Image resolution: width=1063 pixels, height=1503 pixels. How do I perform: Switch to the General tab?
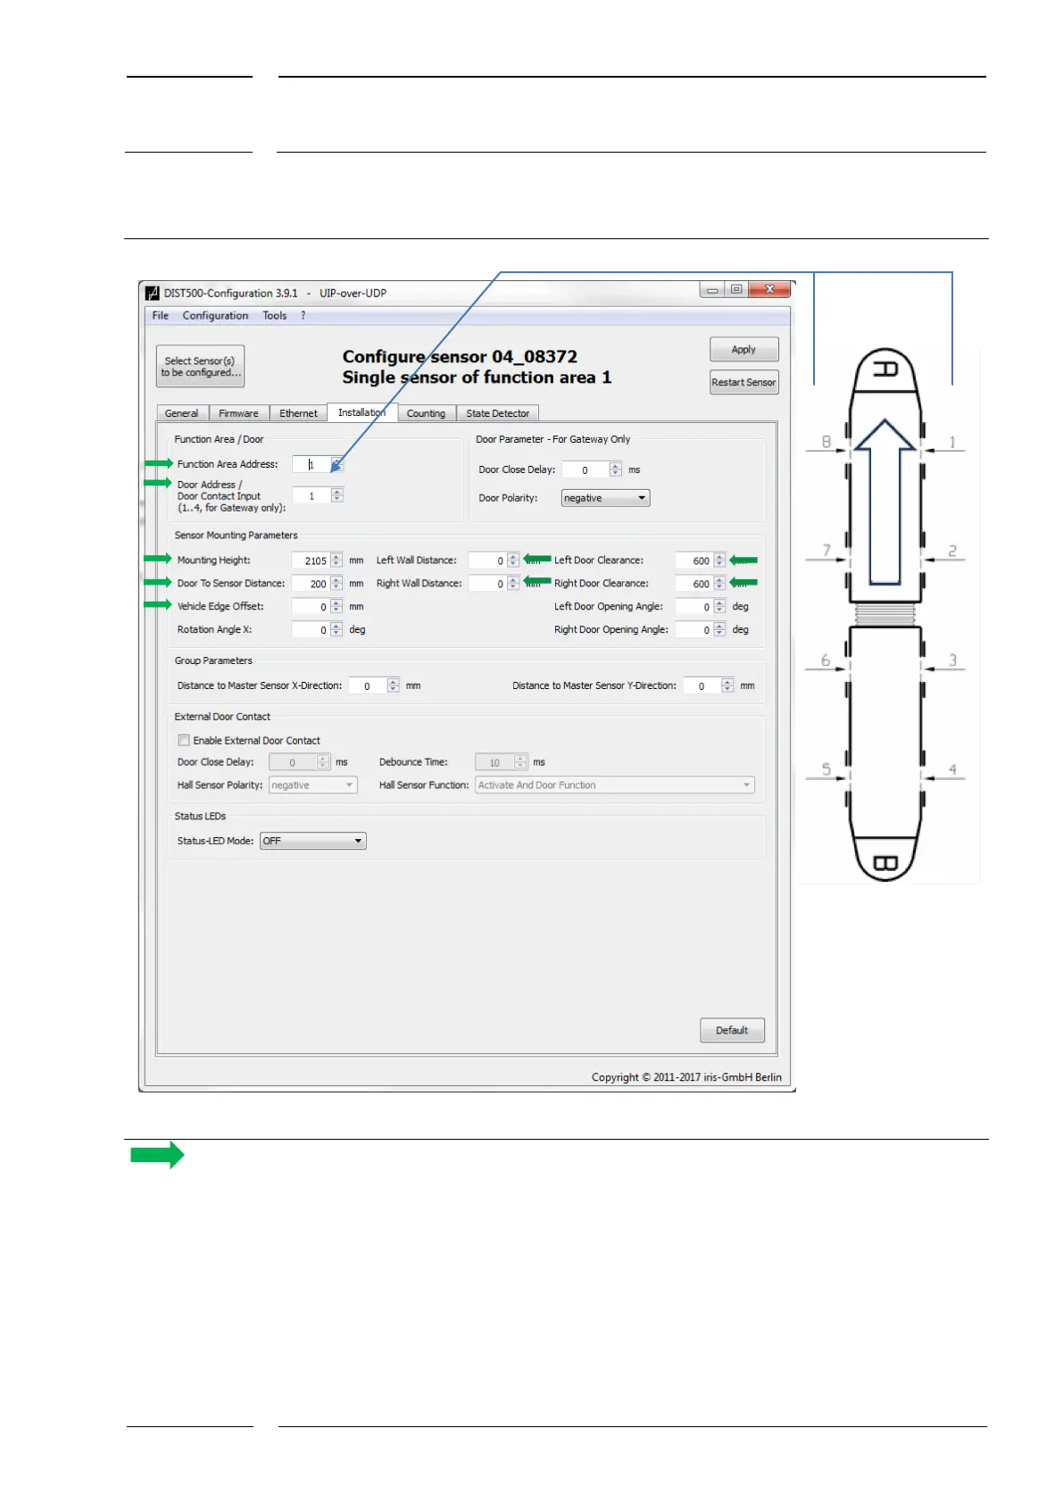(182, 413)
